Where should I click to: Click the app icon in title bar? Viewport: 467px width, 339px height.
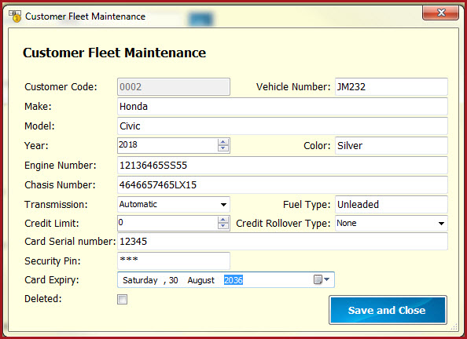coord(15,16)
